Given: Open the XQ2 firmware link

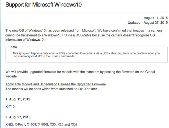Looking at the screenshot, I should [x=74, y=124].
